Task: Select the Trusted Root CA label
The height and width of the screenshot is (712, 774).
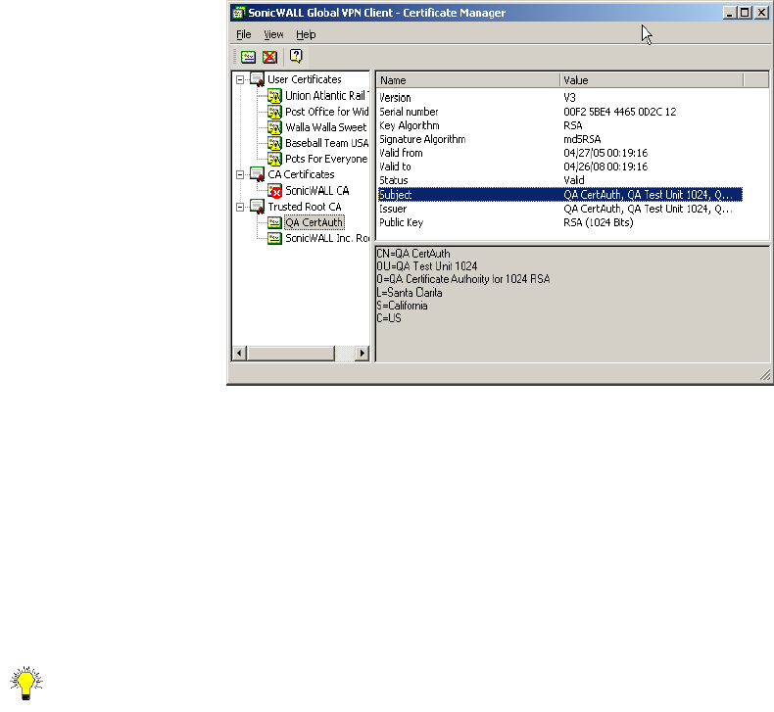Action: 305,207
